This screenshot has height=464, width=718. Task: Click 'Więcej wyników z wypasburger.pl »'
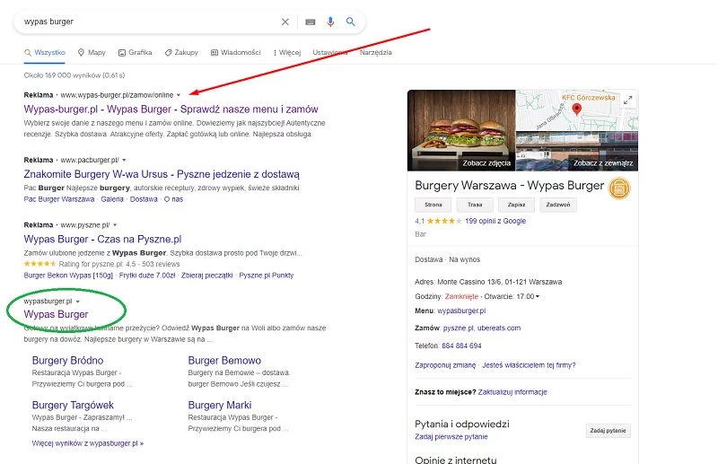click(x=88, y=443)
